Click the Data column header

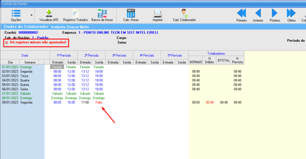pyautogui.click(x=25, y=55)
